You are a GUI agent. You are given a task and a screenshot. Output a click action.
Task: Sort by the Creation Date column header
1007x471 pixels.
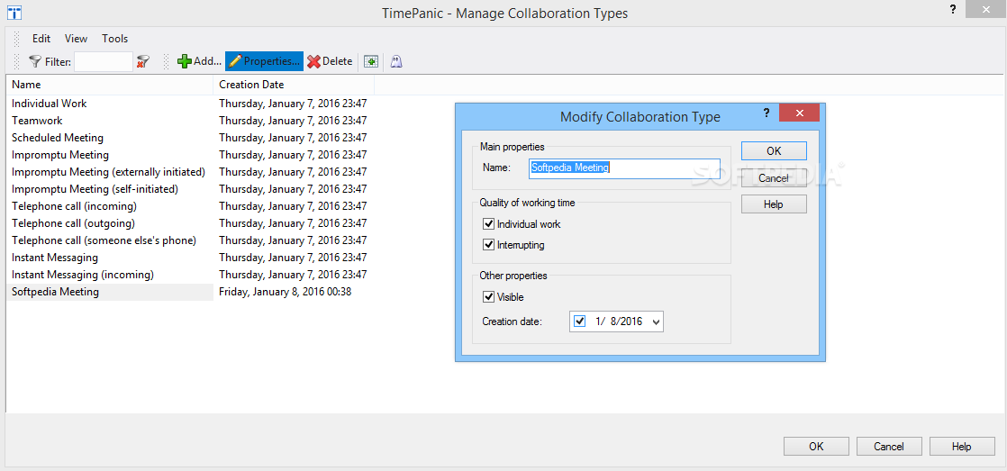tap(294, 85)
